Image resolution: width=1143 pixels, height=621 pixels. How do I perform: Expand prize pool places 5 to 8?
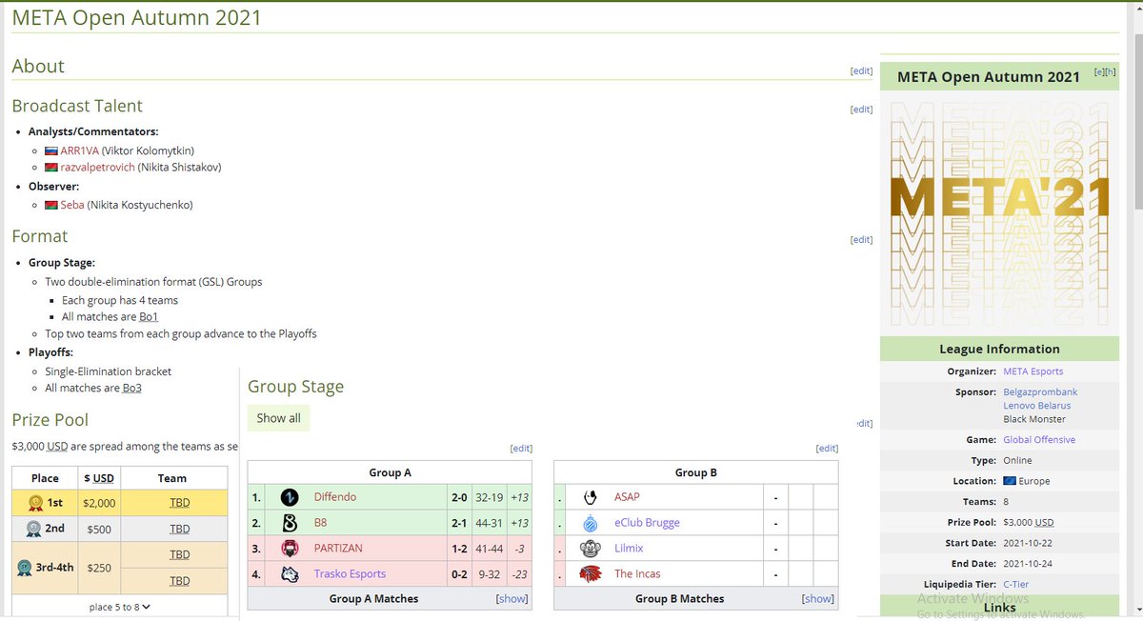click(120, 607)
